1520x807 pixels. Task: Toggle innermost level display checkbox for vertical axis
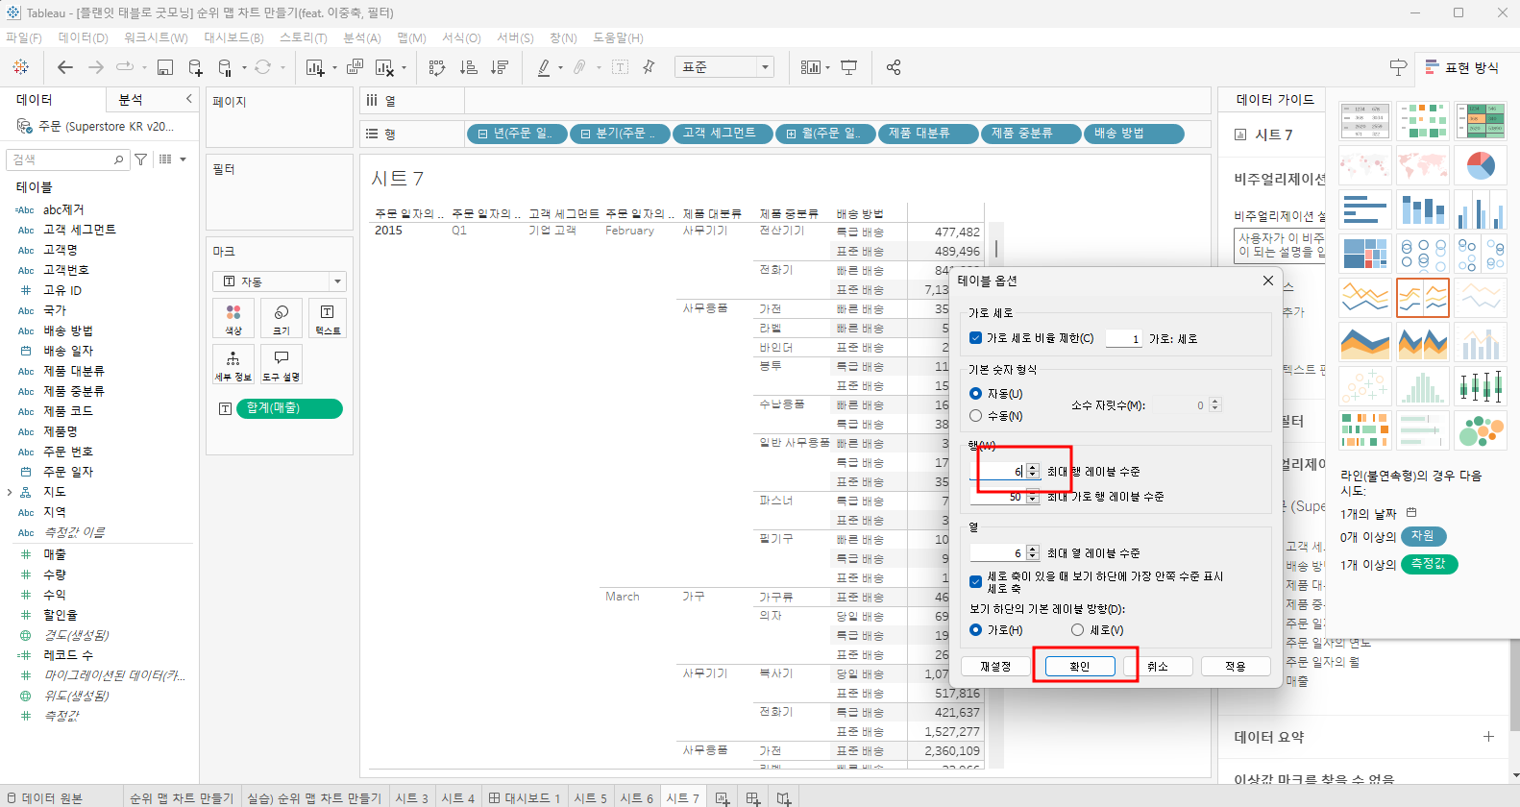pyautogui.click(x=976, y=581)
